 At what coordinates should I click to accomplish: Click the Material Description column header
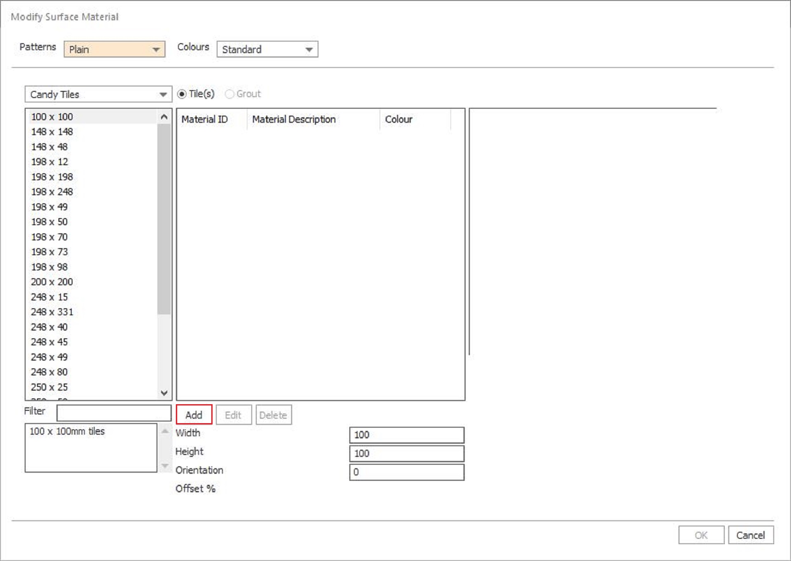pos(313,119)
